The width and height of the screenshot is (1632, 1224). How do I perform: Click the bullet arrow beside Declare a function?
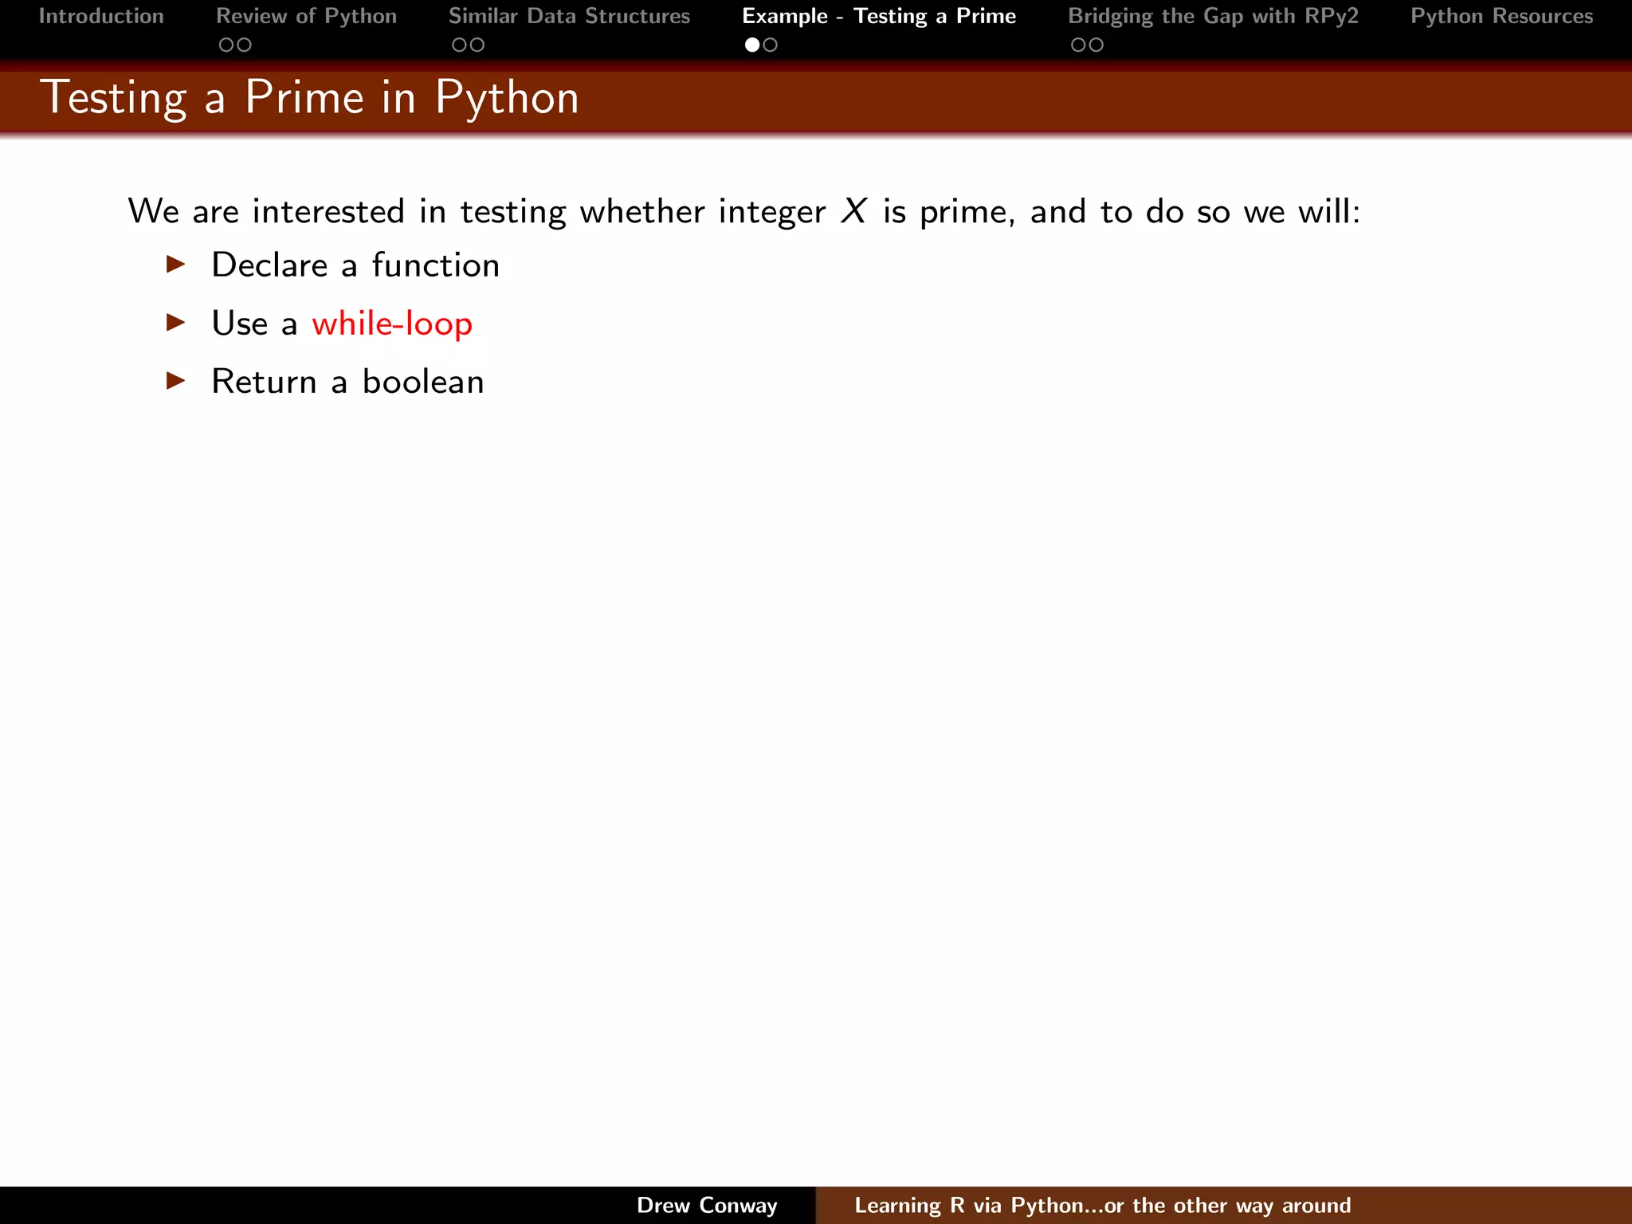click(x=175, y=265)
